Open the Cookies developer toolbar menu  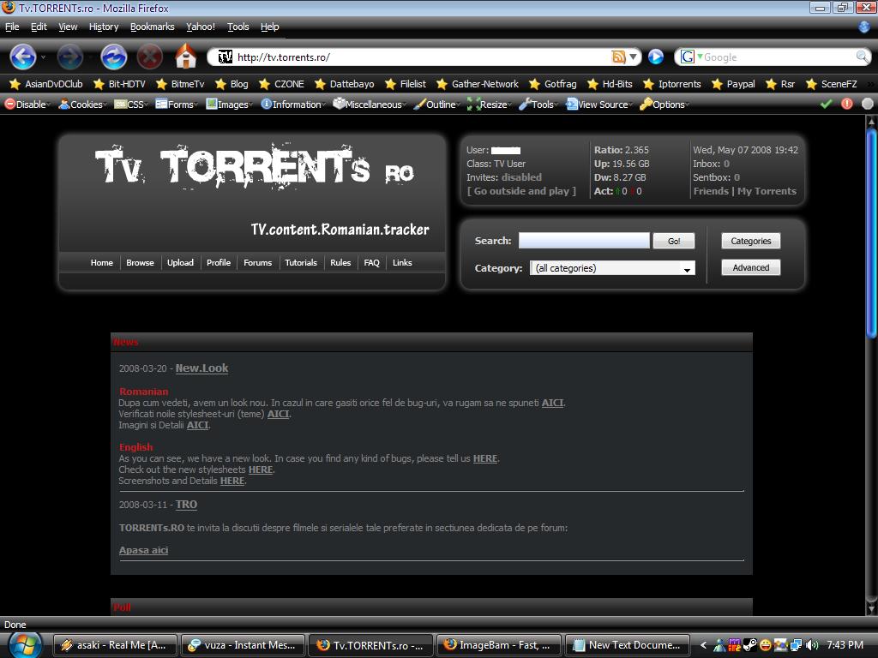(x=82, y=105)
